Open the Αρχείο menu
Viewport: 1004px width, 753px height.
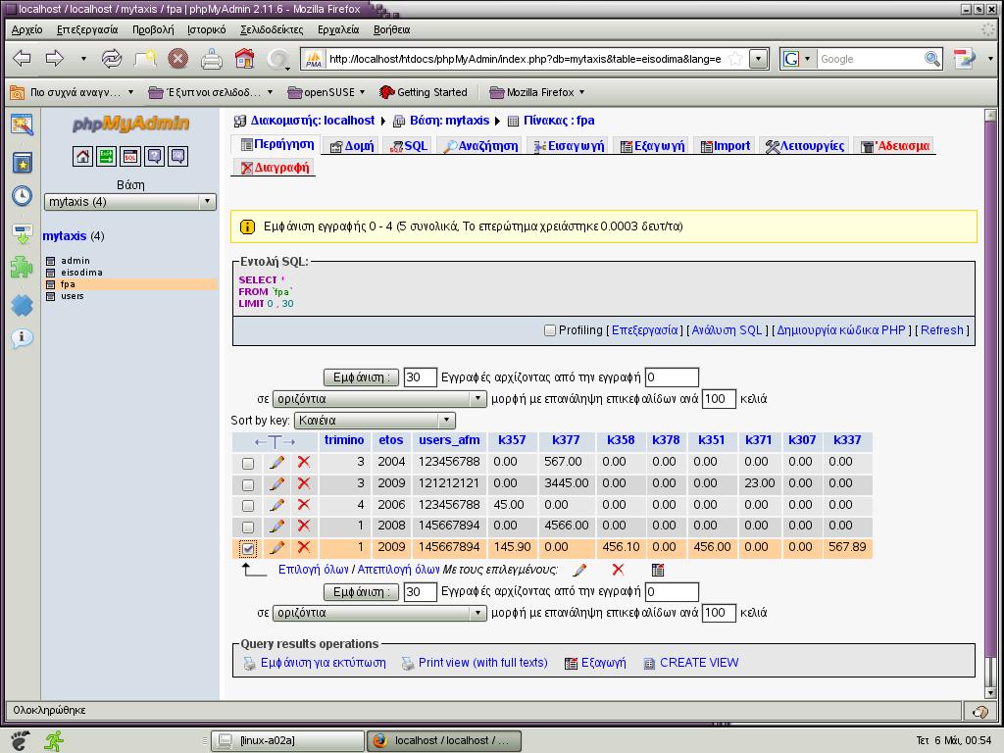tap(26, 29)
